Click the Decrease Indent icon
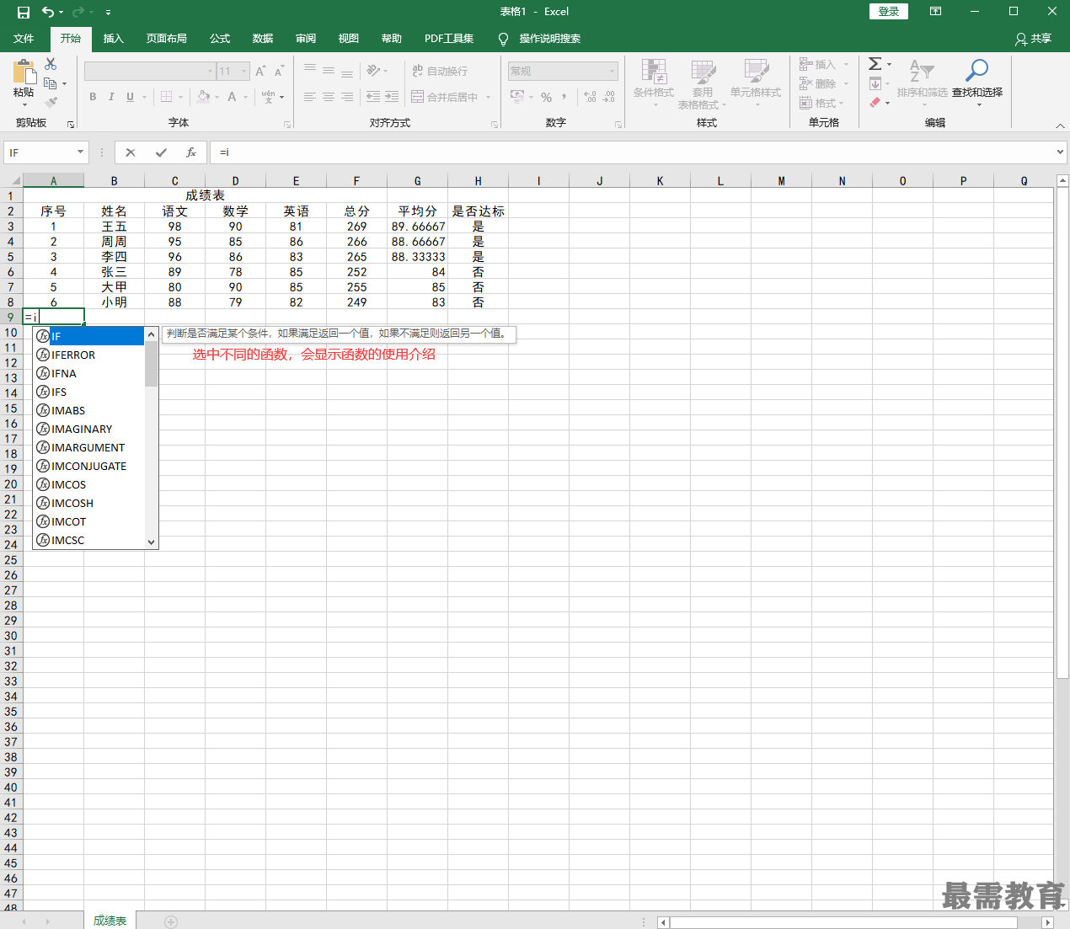 click(373, 97)
